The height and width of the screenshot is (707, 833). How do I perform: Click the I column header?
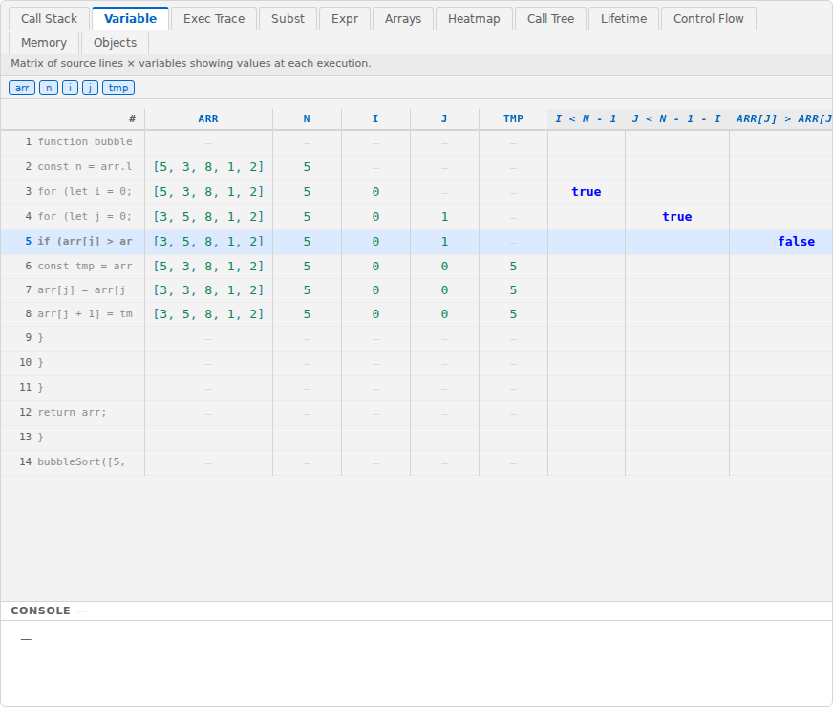click(x=375, y=118)
